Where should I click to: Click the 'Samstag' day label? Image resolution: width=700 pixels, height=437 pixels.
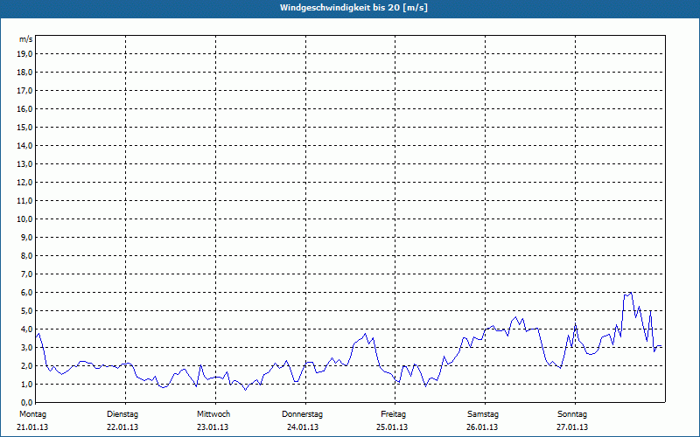coord(483,414)
